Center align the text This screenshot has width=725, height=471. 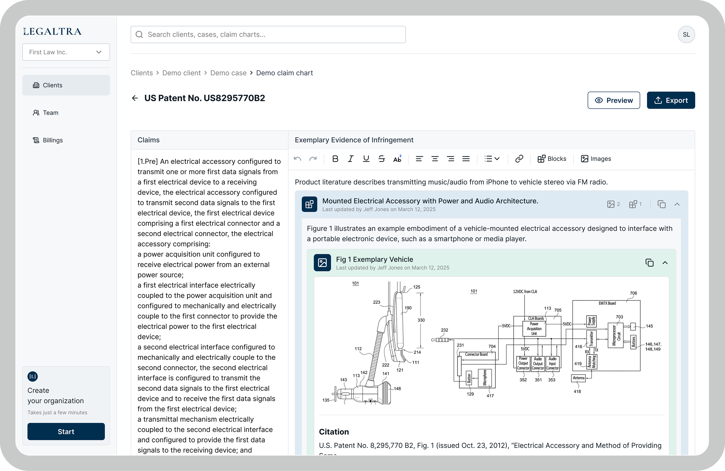coord(435,159)
